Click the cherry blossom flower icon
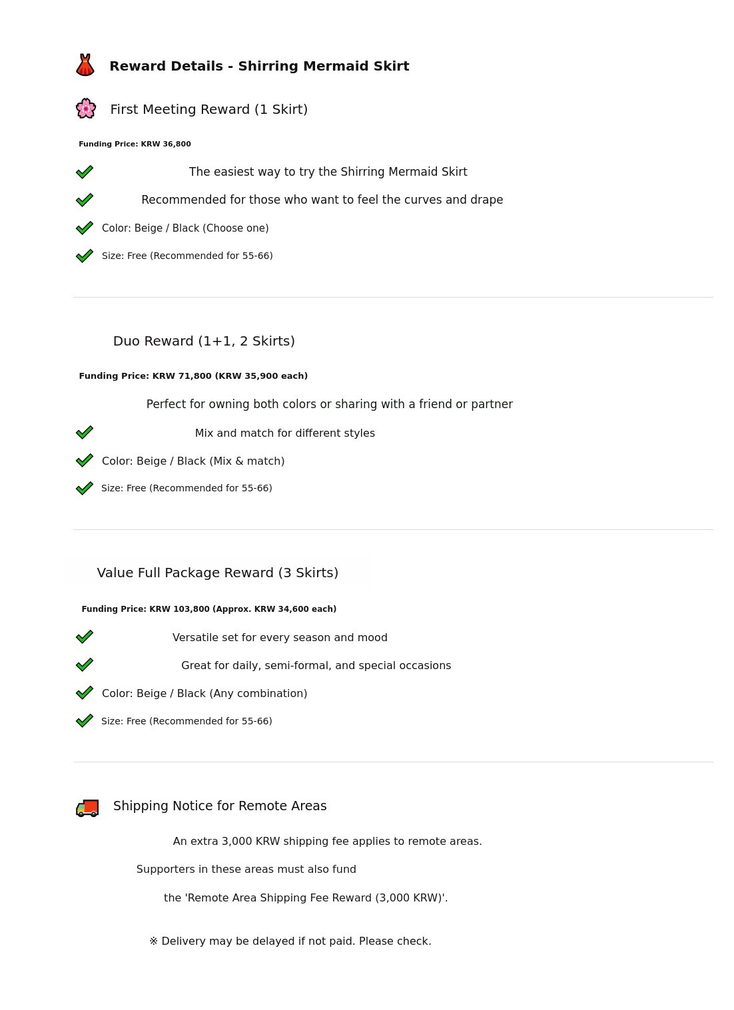 point(86,109)
